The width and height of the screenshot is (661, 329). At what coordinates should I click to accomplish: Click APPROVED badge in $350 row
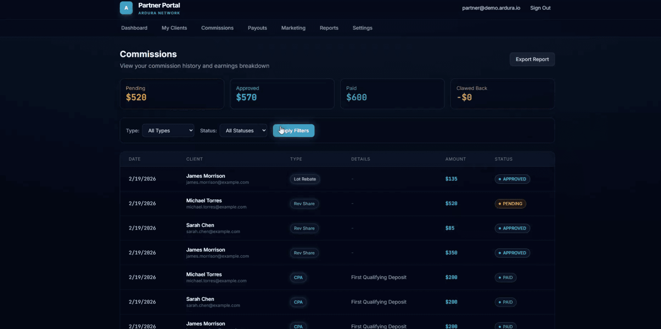[512, 253]
